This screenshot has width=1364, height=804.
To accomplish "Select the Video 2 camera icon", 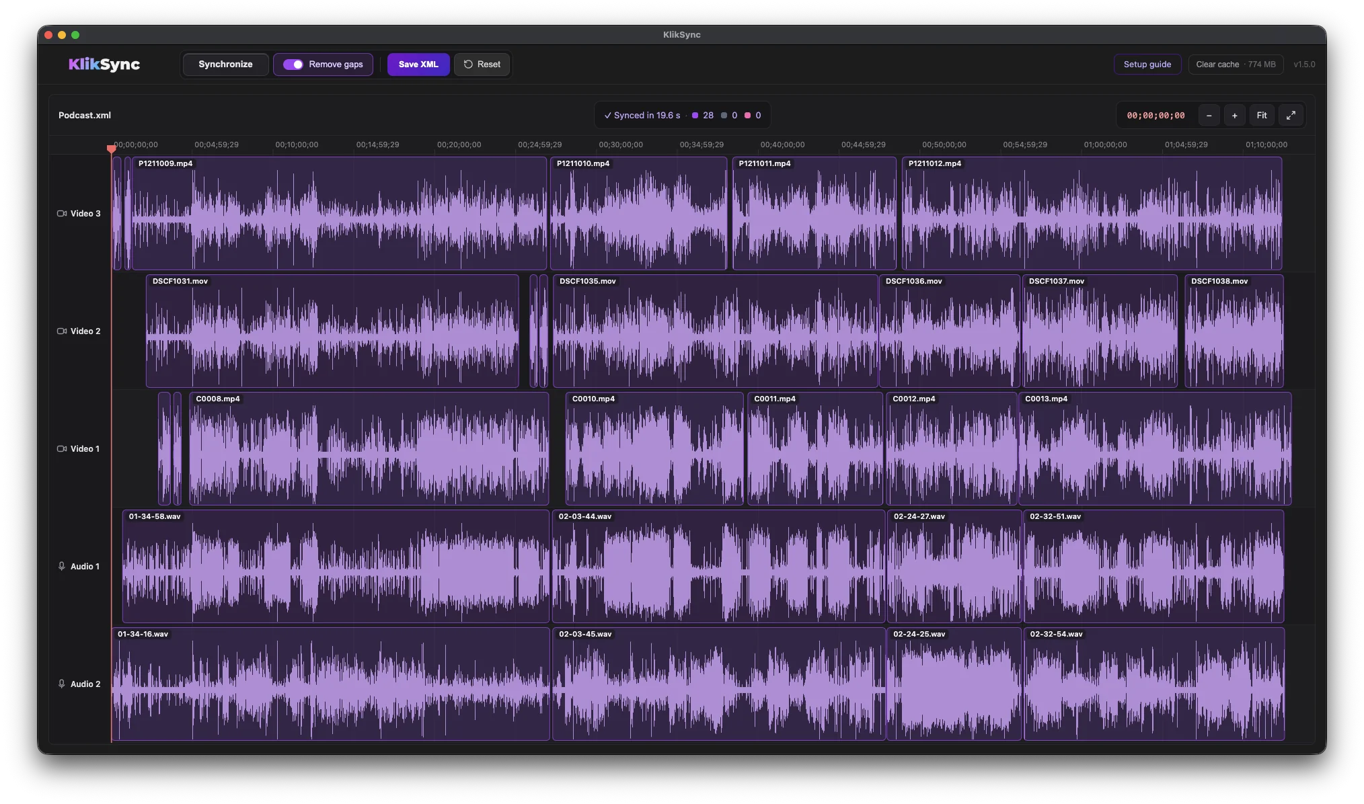I will point(62,331).
